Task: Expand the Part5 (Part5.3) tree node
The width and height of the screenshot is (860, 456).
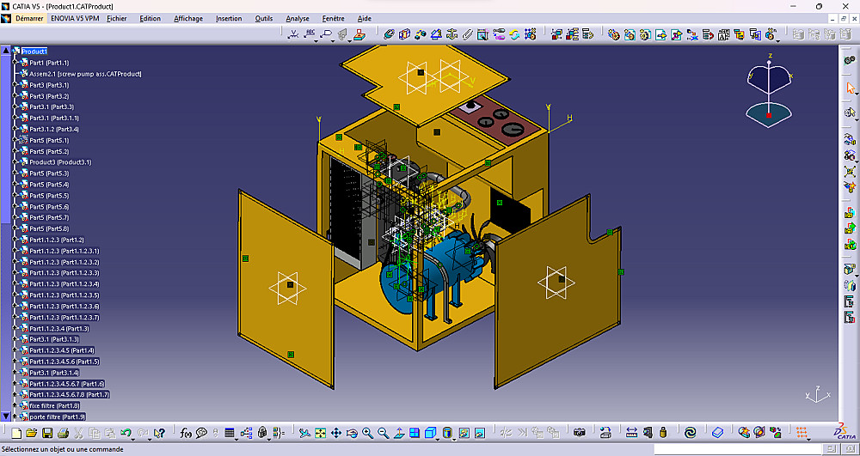Action: point(15,173)
